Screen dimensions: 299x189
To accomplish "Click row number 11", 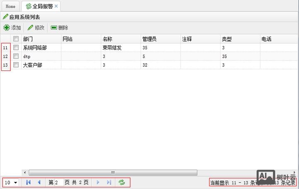I will click(x=5, y=48).
